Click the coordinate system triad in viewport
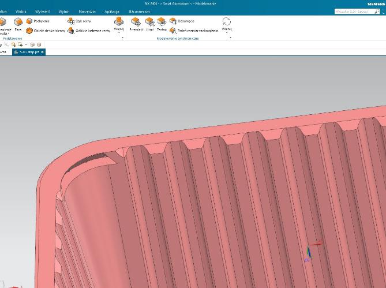The width and height of the screenshot is (386, 288). (310, 251)
